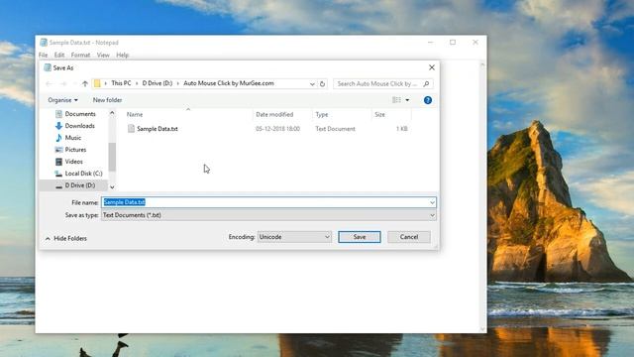Click the Sample Data.txt file icon
This screenshot has height=357, width=634.
[x=131, y=129]
